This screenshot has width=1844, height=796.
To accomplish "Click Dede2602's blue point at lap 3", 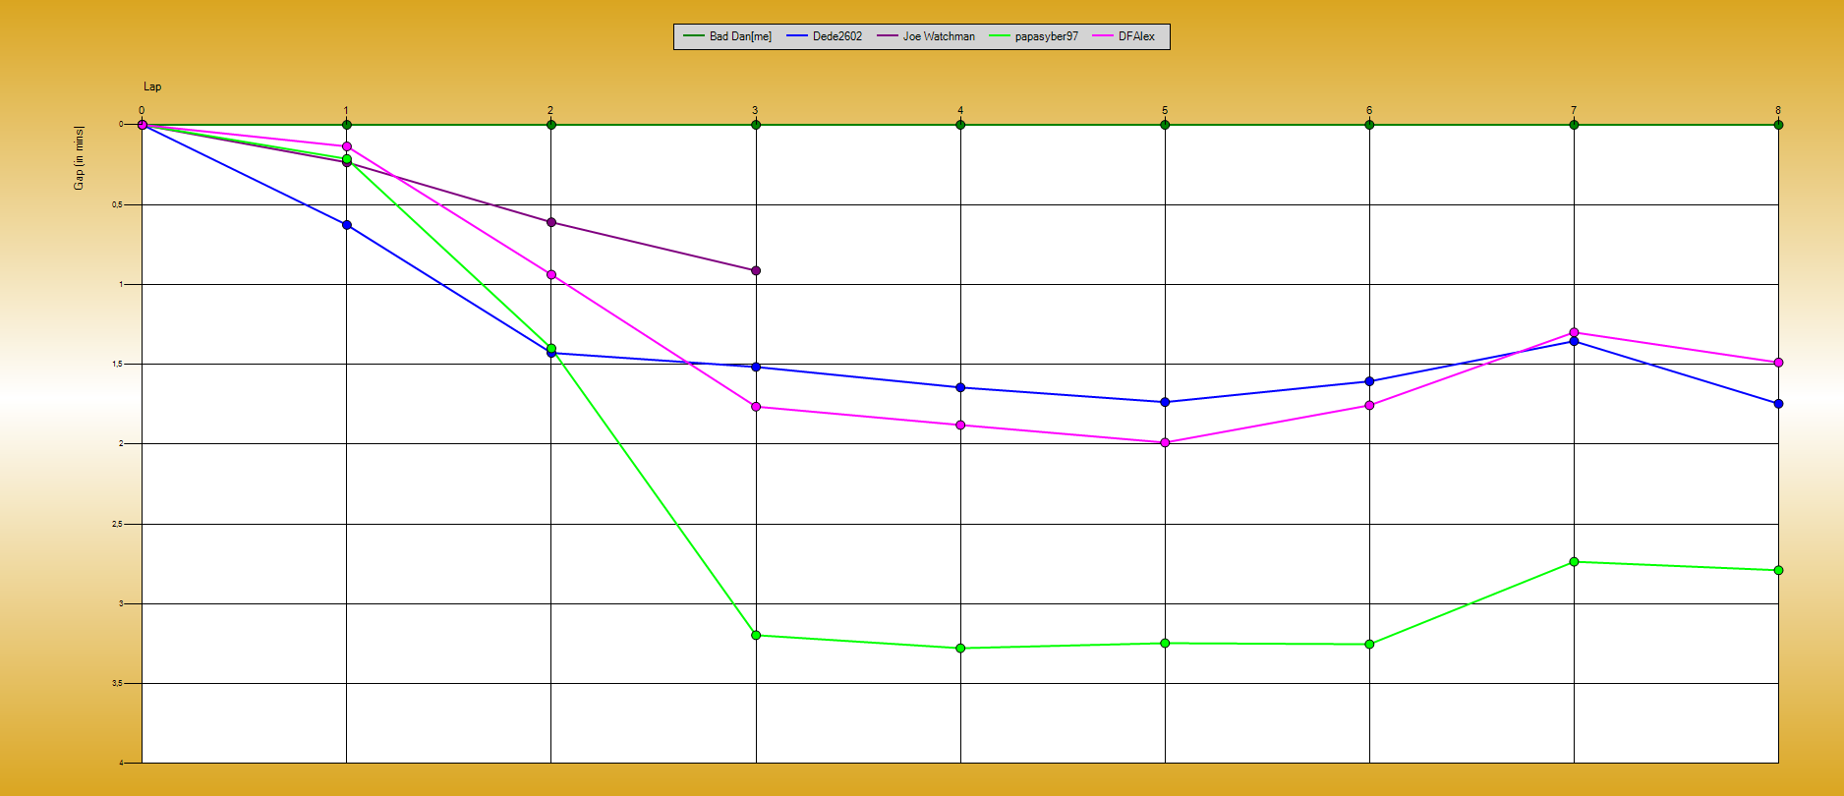I will click(x=756, y=367).
